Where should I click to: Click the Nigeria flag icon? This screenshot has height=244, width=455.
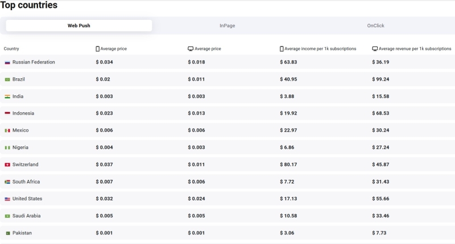[x=7, y=148]
